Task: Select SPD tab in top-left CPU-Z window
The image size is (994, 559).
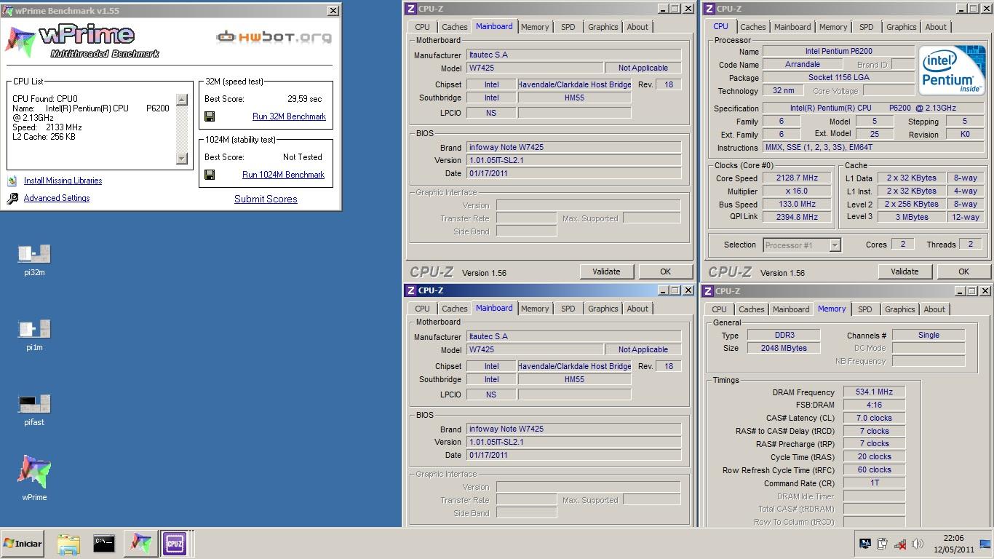Action: pos(568,27)
